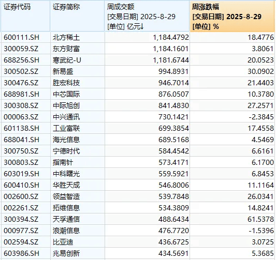Screen dimensions: 276x260
Task: Select the 拓维信息 name cell
Action: (x=78, y=208)
